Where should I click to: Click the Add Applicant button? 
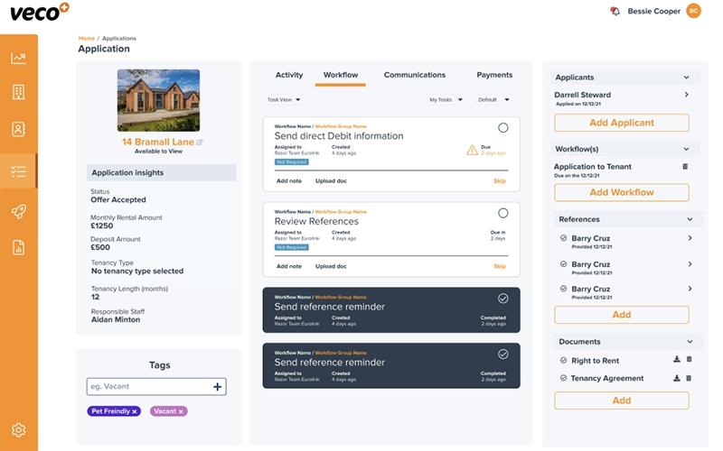pos(622,123)
